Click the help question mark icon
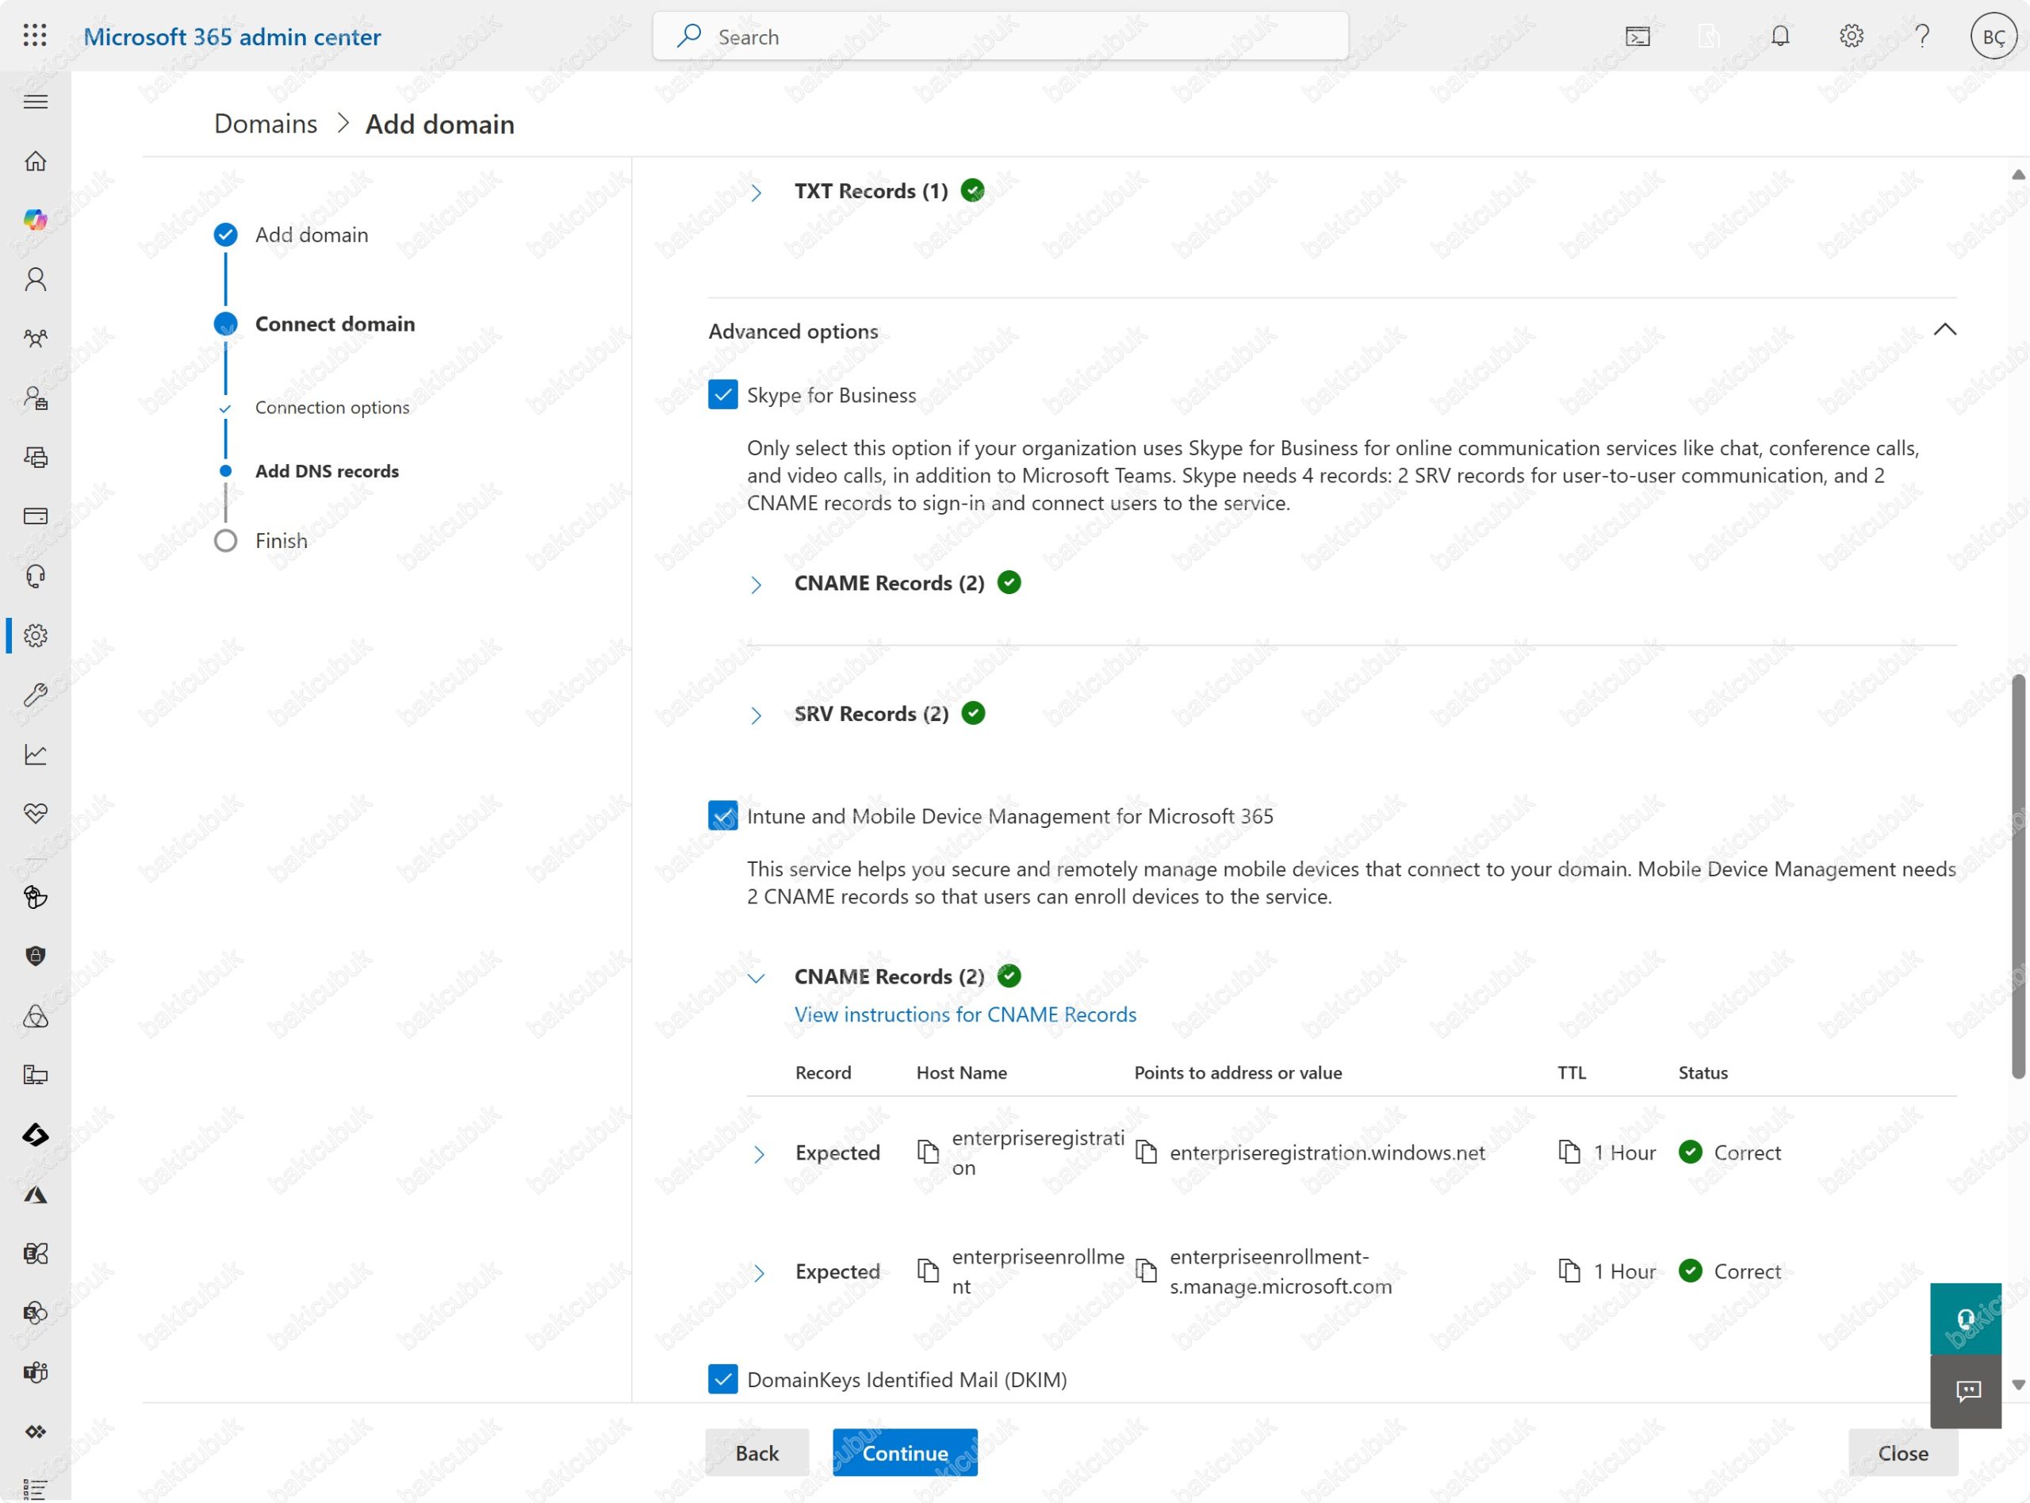 pyautogui.click(x=1922, y=36)
